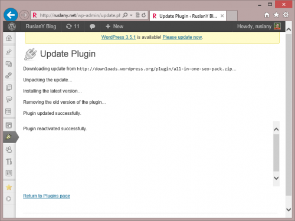Click Return to Plugins page link
This screenshot has height=221, width=295.
47,196
